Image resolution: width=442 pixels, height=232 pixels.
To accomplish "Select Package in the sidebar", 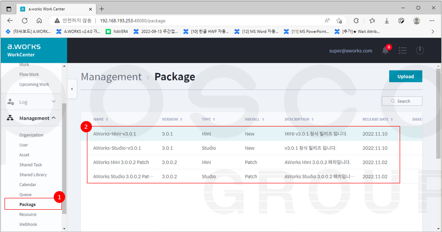I will (x=27, y=204).
